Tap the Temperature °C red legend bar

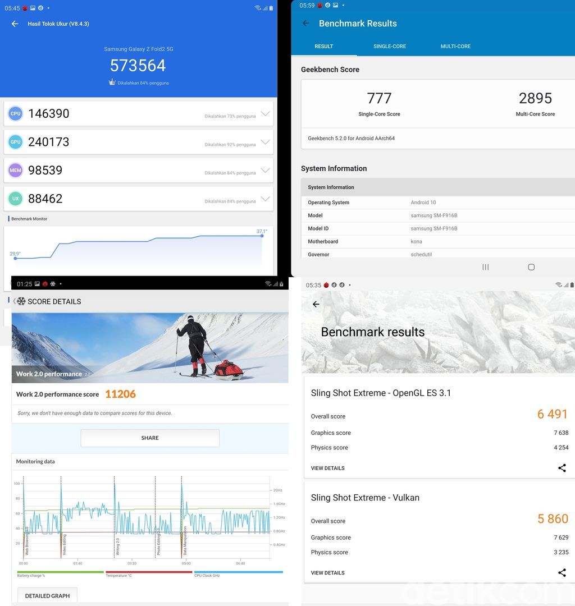tap(148, 572)
